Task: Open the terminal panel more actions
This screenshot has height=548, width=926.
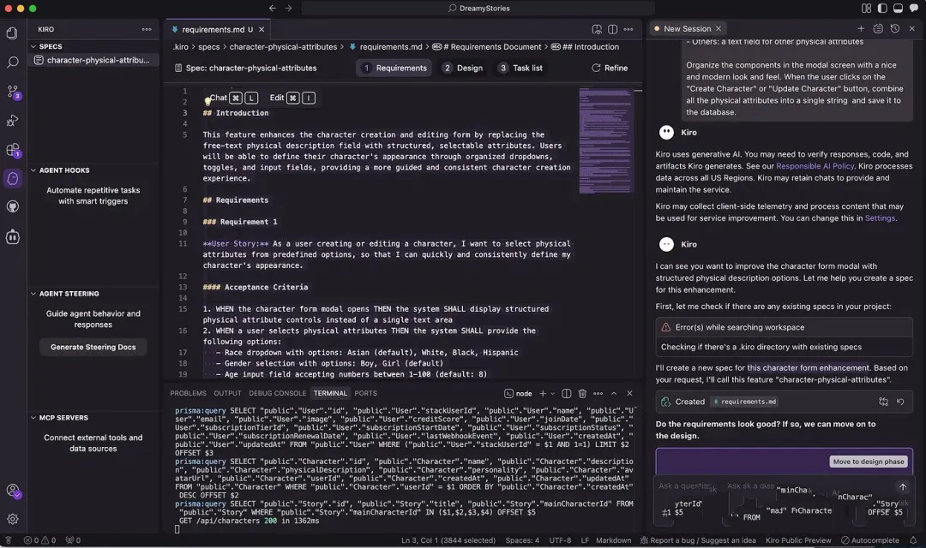Action: coord(598,394)
